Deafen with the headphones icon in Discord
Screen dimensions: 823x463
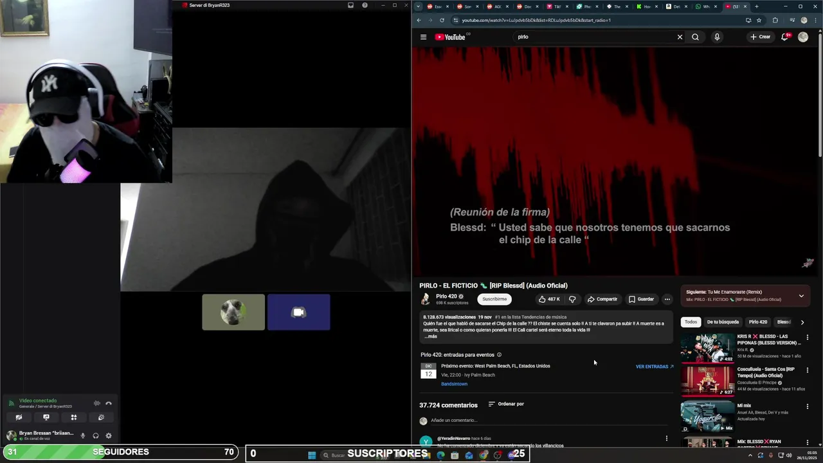tap(96, 435)
